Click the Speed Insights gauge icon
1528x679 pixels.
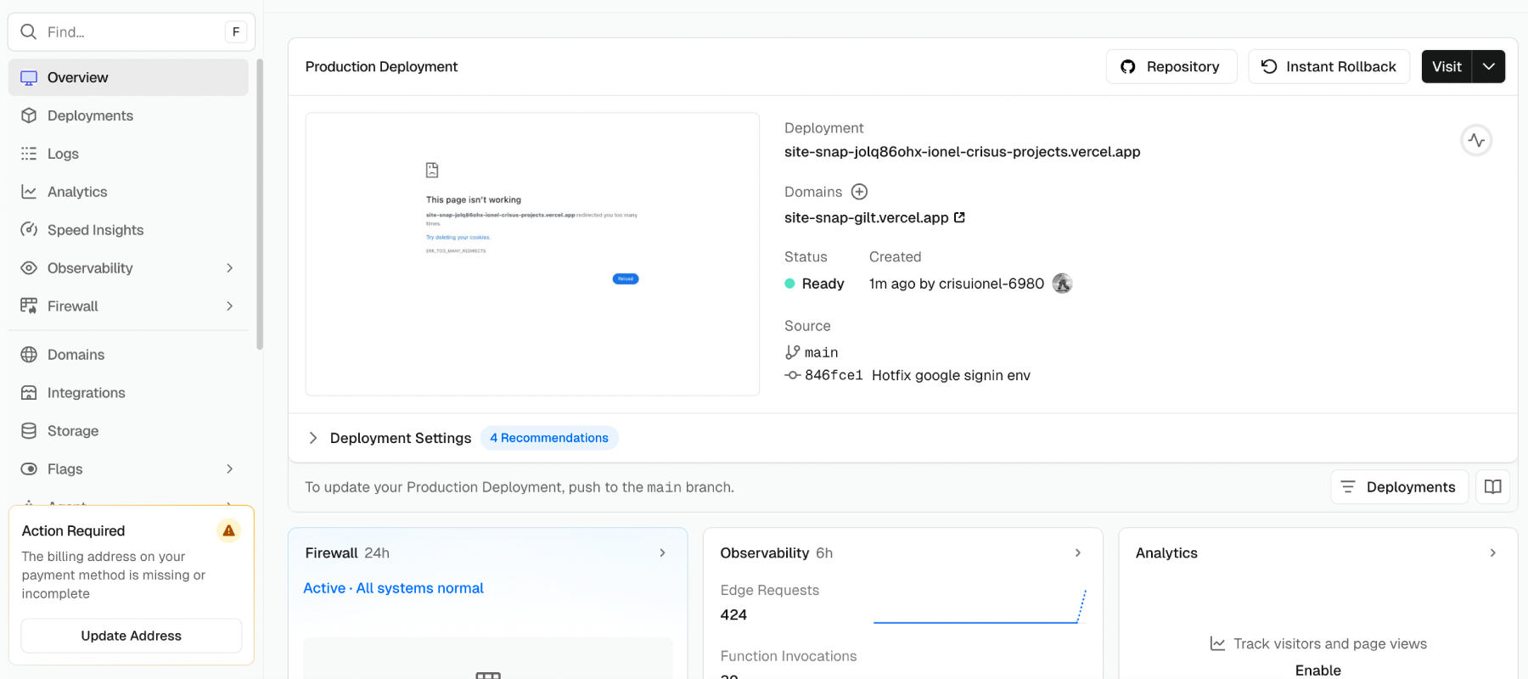point(29,230)
